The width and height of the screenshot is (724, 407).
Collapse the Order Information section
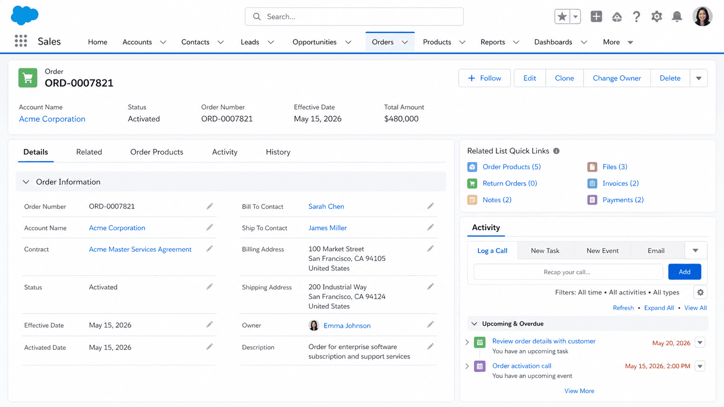26,182
